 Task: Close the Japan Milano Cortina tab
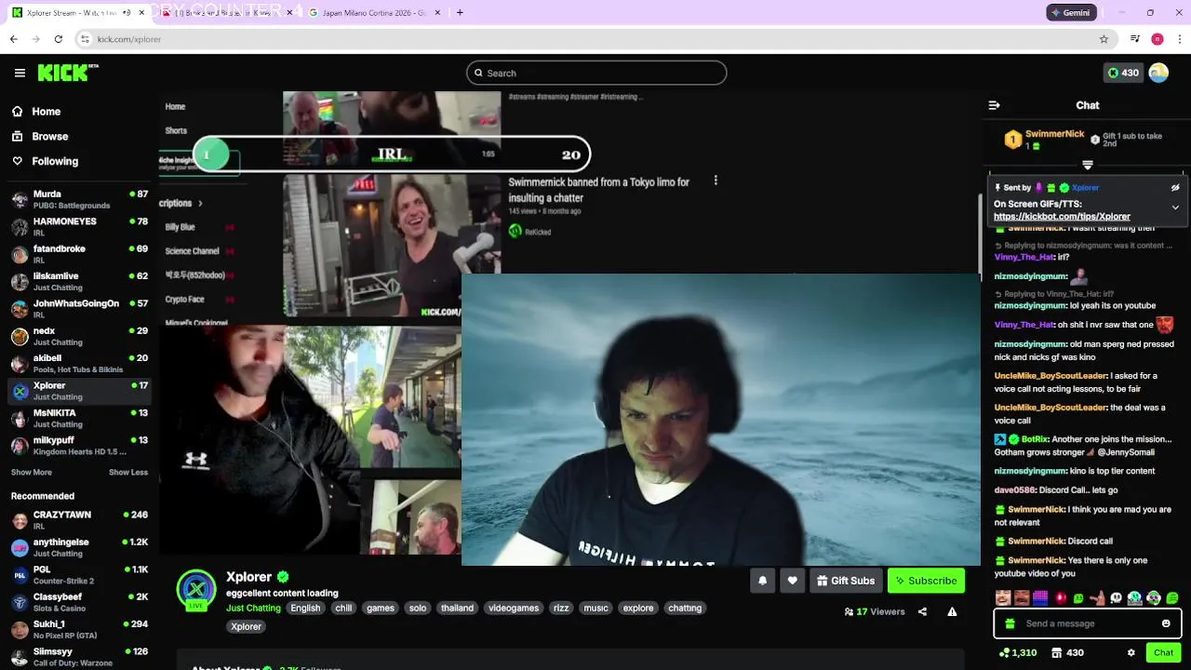pos(437,13)
